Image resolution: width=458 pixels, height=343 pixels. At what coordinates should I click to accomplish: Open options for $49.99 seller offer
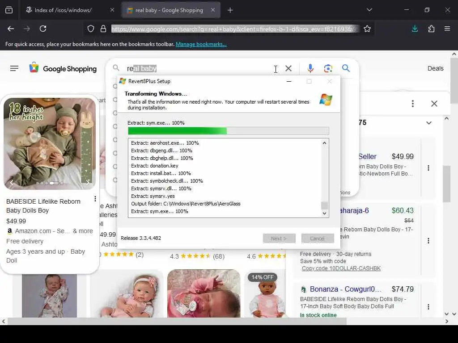(428, 168)
